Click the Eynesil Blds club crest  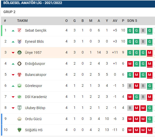coord(19,41)
